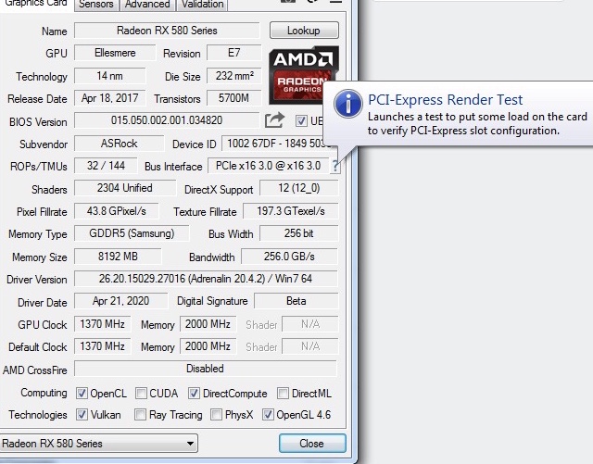Click the AMD Radeon Graphics logo
The image size is (593, 464).
coord(303,75)
